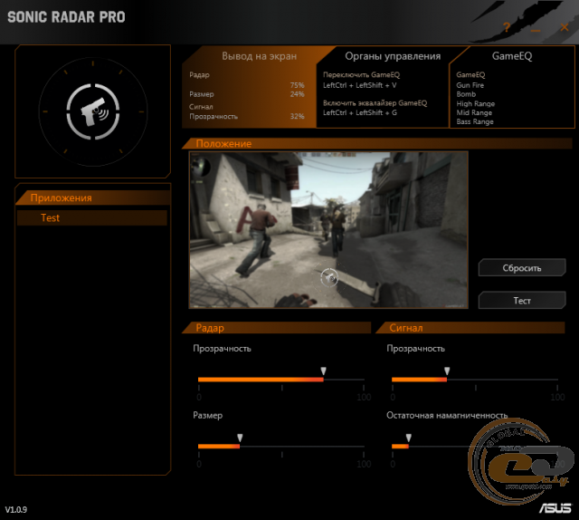The width and height of the screenshot is (579, 520).
Task: Adjust the Остаточная намагниченность slider handle
Action: tap(408, 438)
